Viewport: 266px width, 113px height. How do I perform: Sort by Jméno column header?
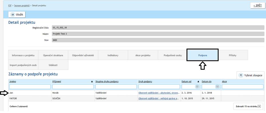click(13, 82)
